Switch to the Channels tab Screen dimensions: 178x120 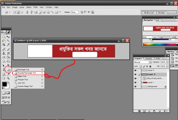click(148, 58)
